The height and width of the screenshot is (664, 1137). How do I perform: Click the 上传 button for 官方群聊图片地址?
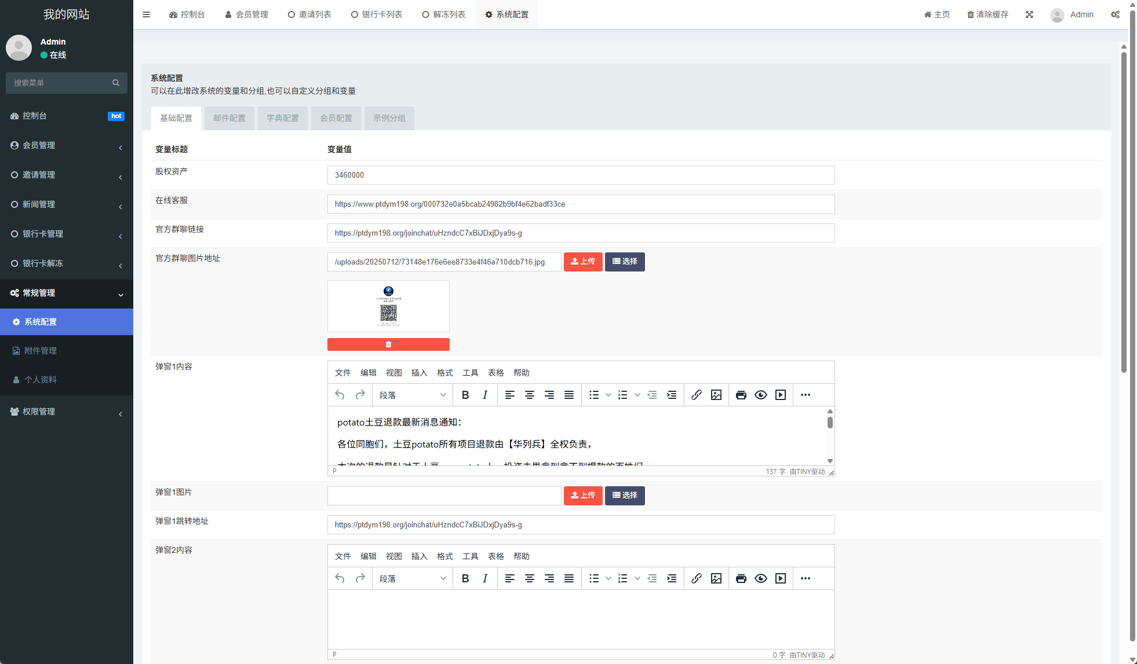583,262
